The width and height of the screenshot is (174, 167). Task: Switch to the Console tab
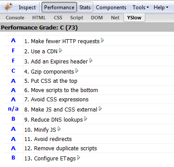click(x=15, y=18)
